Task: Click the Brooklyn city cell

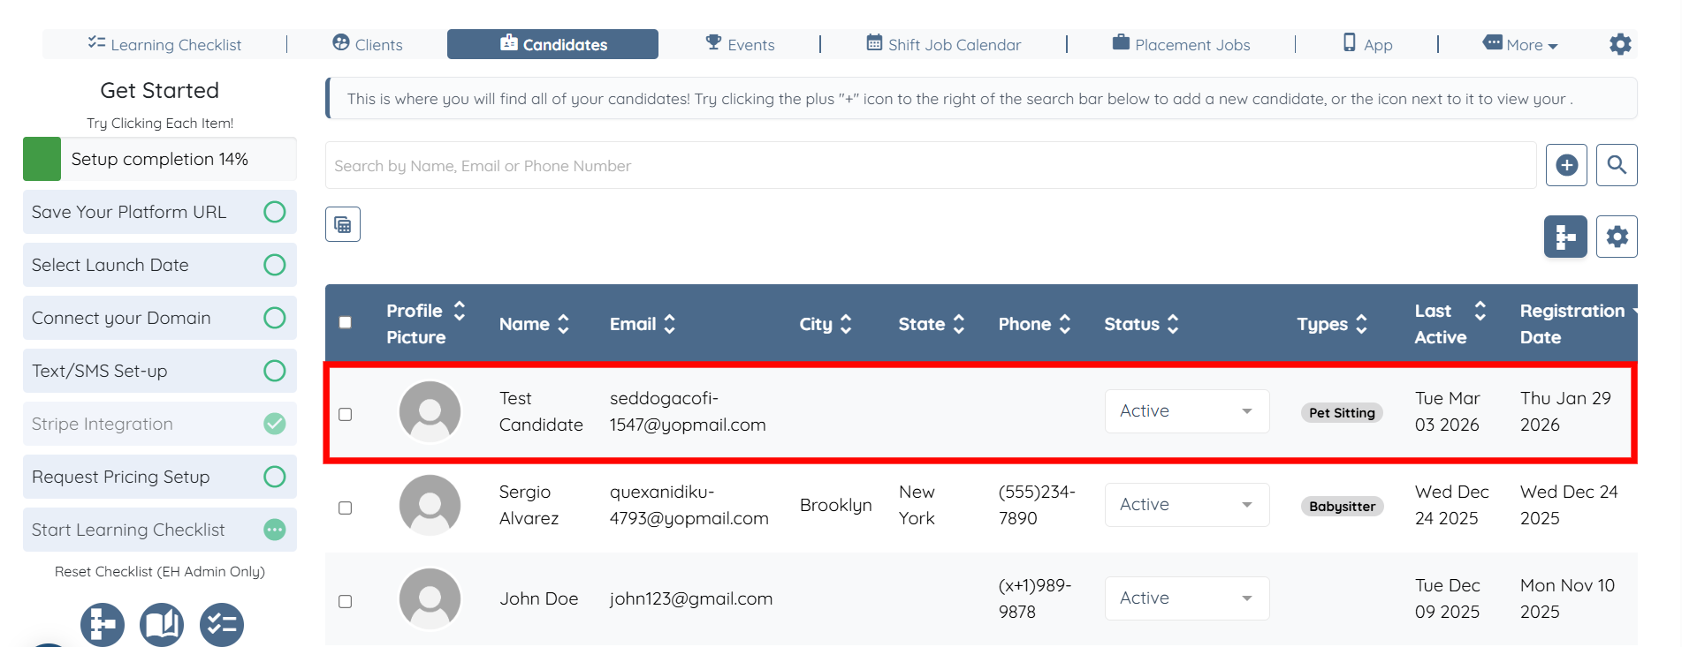Action: click(836, 505)
